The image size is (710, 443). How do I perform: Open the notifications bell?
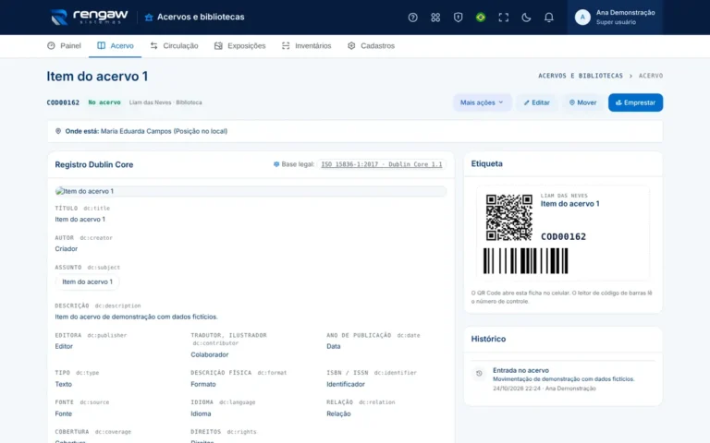click(x=548, y=18)
